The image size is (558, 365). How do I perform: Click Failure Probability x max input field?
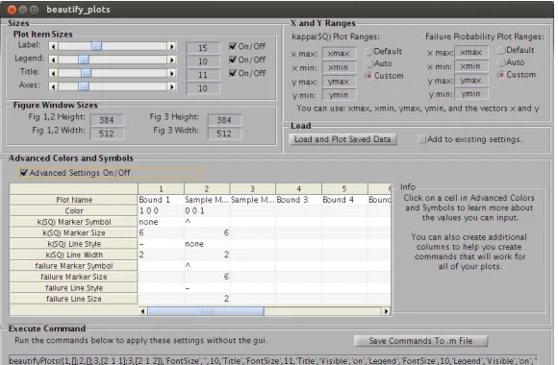[x=471, y=52]
